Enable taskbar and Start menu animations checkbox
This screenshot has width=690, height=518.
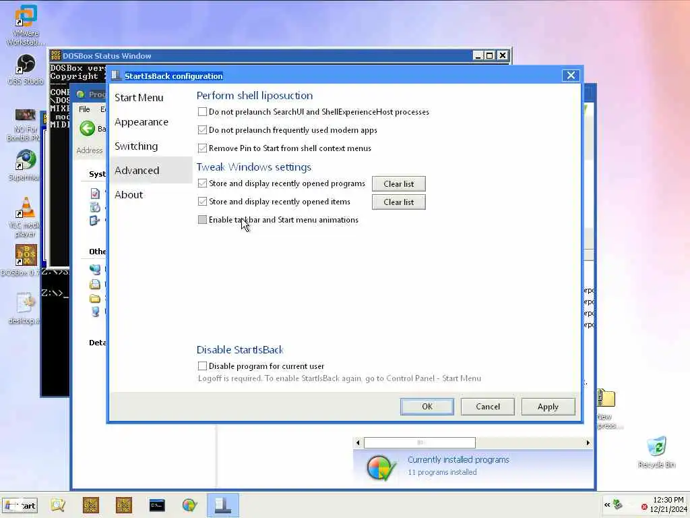click(x=202, y=219)
